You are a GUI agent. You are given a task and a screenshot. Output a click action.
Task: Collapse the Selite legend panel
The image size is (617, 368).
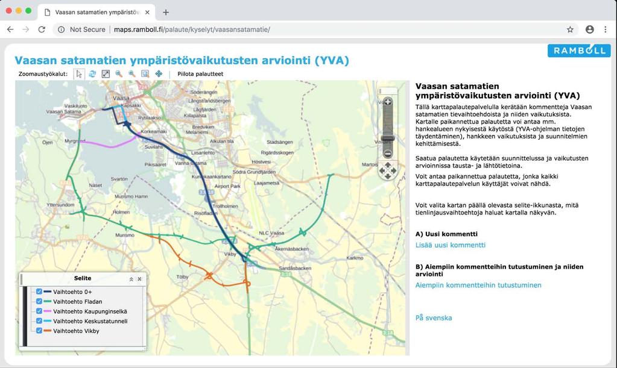[131, 279]
